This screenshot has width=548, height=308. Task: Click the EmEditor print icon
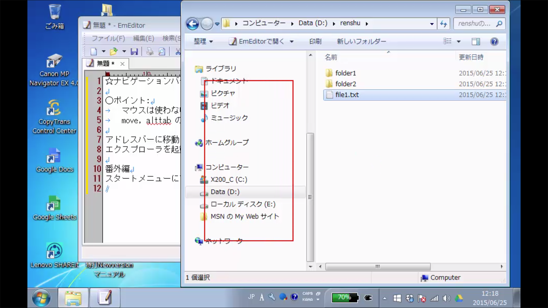click(150, 52)
